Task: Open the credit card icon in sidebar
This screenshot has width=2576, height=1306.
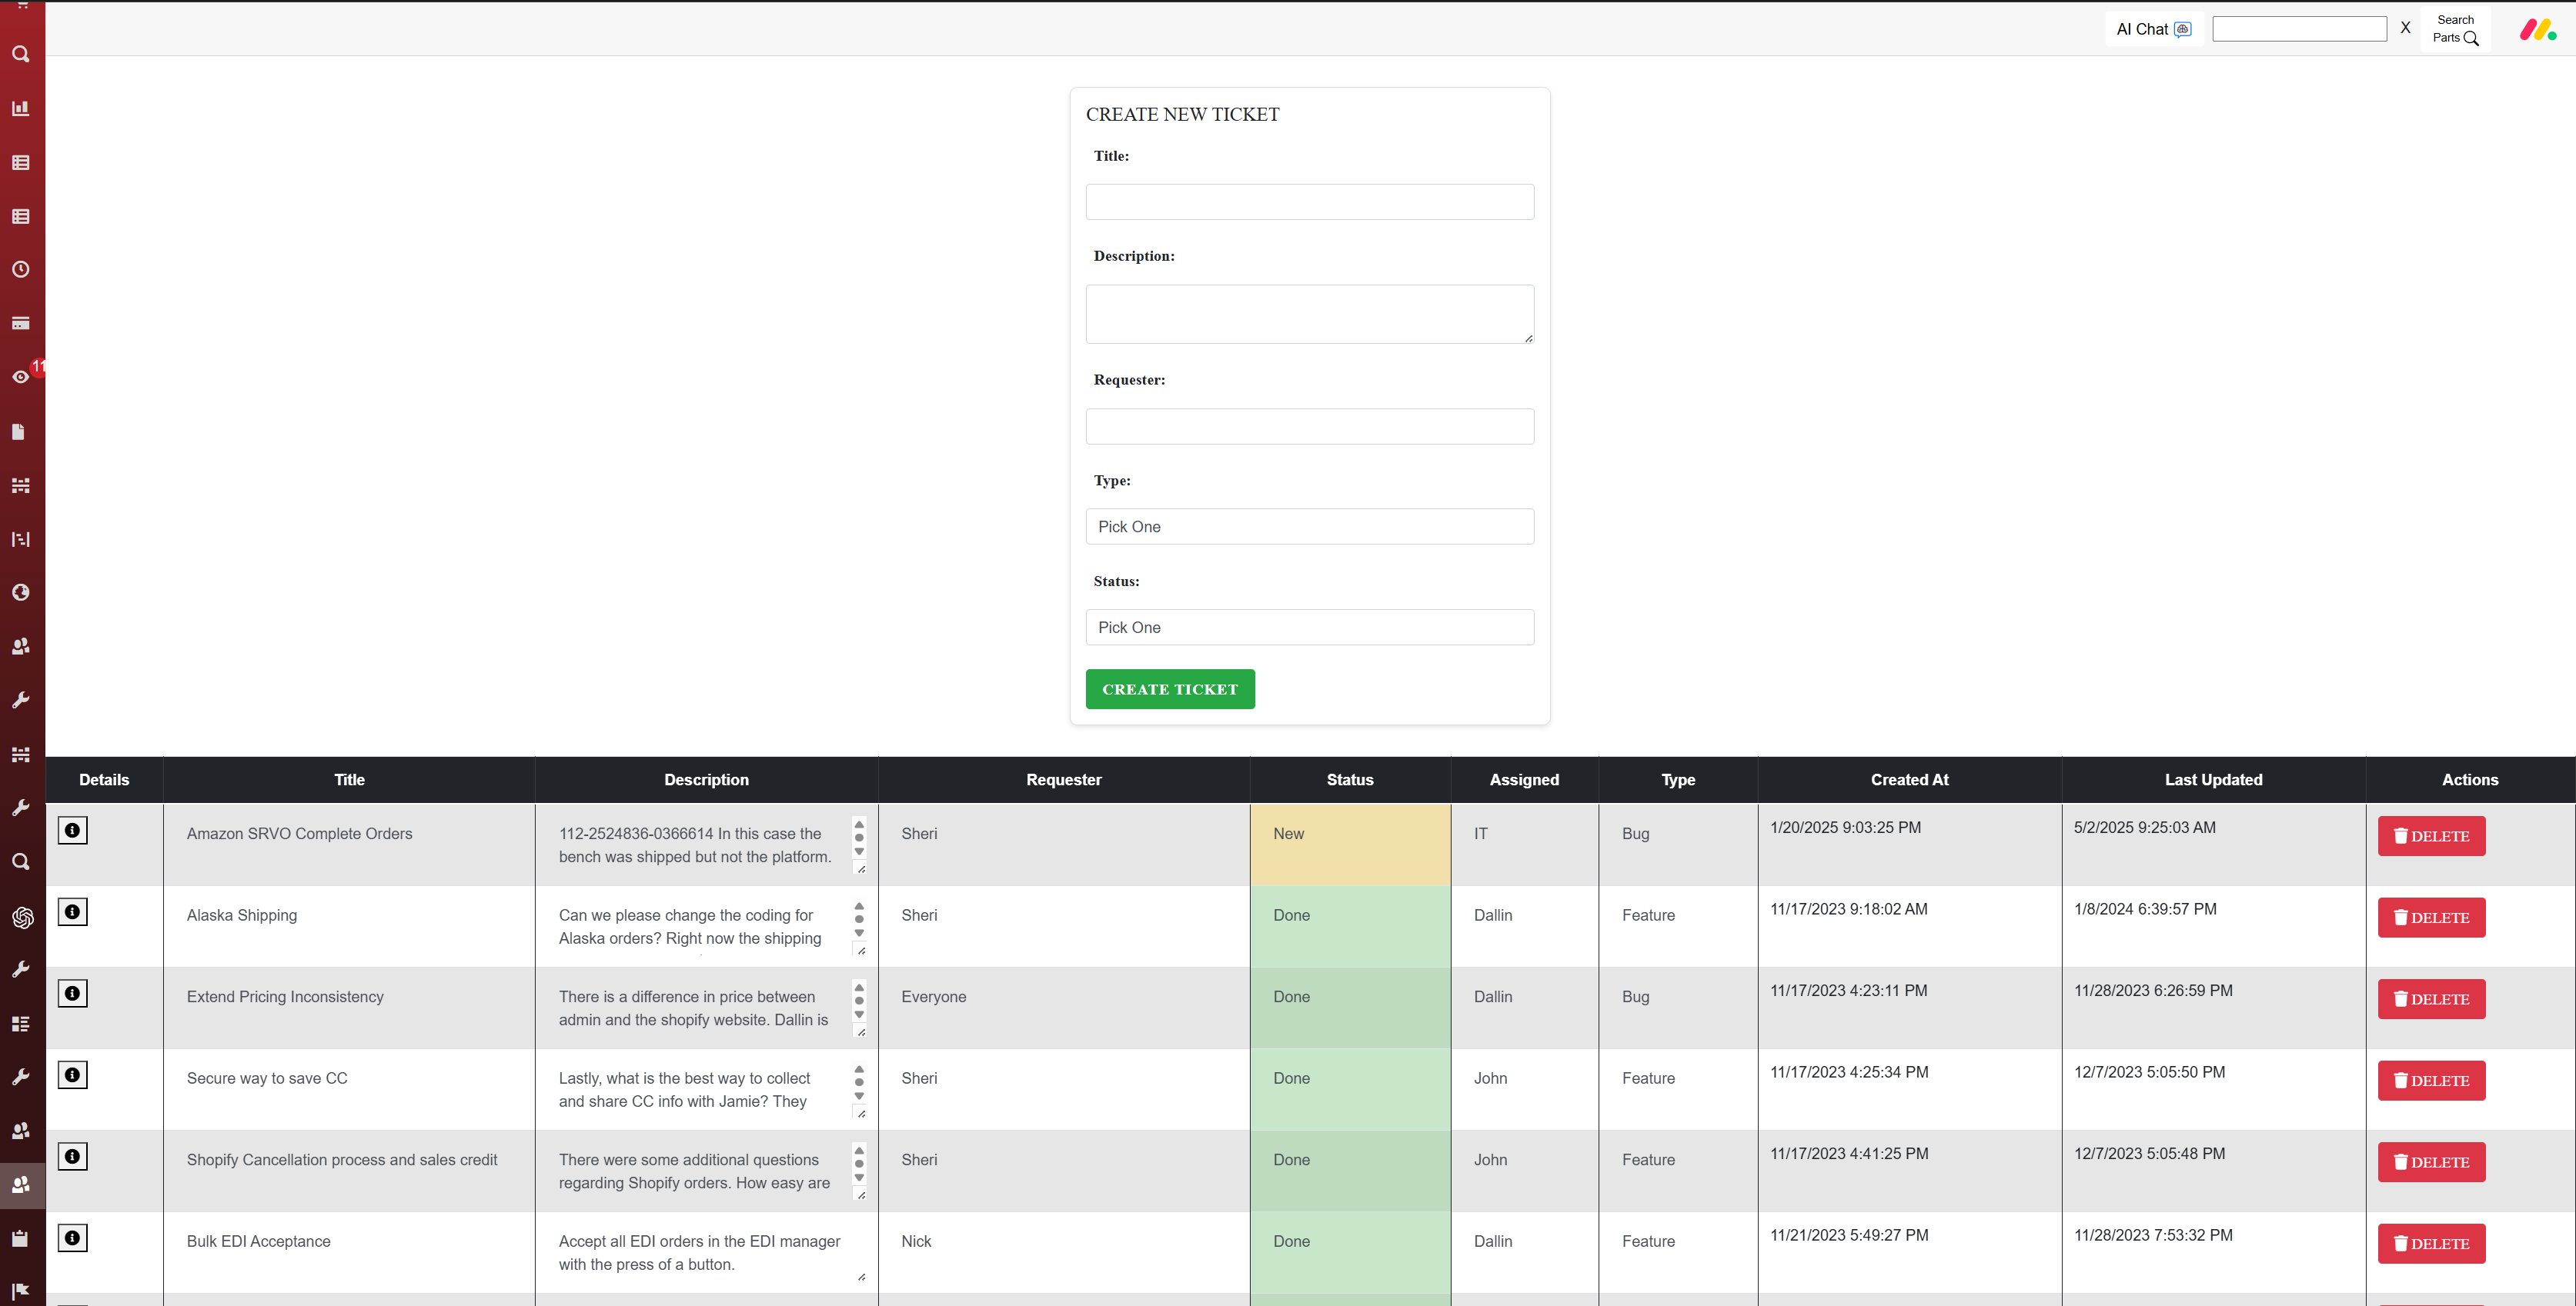Action: click(20, 324)
